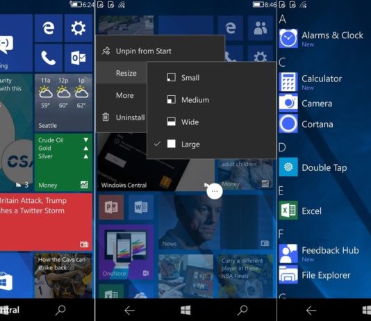Jump using letter D header
The height and width of the screenshot is (321, 371).
282,147
